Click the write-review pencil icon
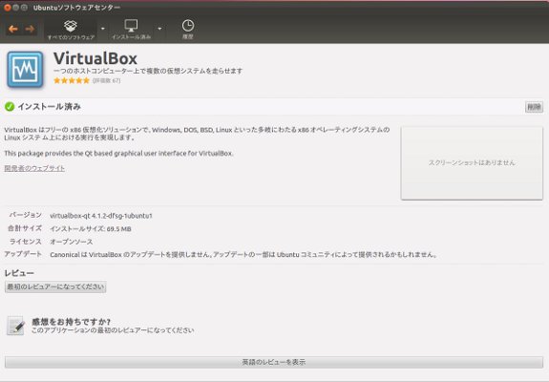The image size is (549, 382). click(x=16, y=326)
